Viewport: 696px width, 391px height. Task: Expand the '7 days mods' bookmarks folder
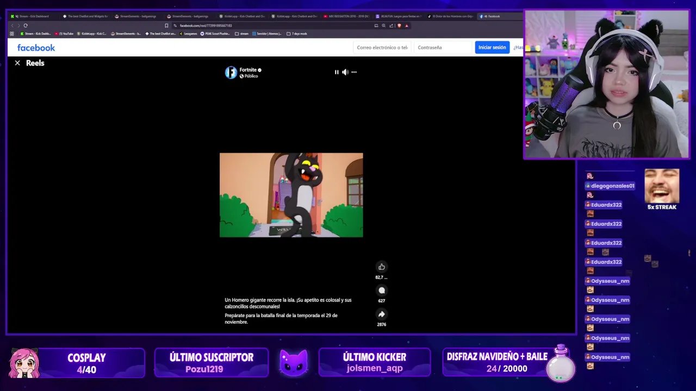tap(297, 34)
